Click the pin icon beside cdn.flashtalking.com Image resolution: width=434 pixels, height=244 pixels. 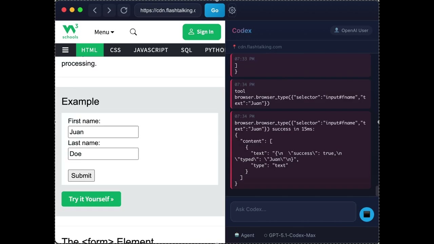click(234, 47)
